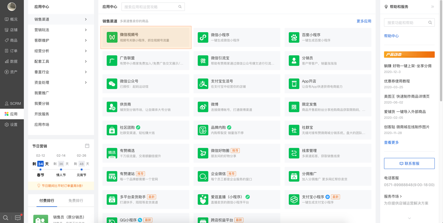Screen dimensions: 443x223
Task: Open the 帮助中心 link
Action: point(391,36)
